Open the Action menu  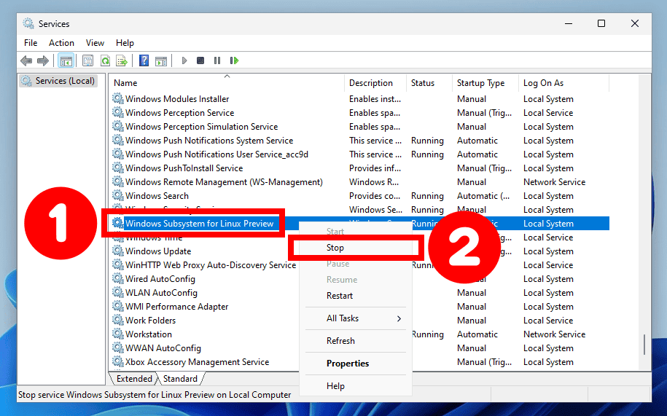[61, 43]
